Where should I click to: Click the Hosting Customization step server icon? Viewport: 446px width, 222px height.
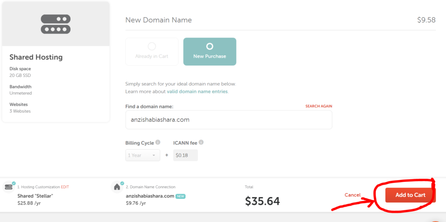[9, 187]
